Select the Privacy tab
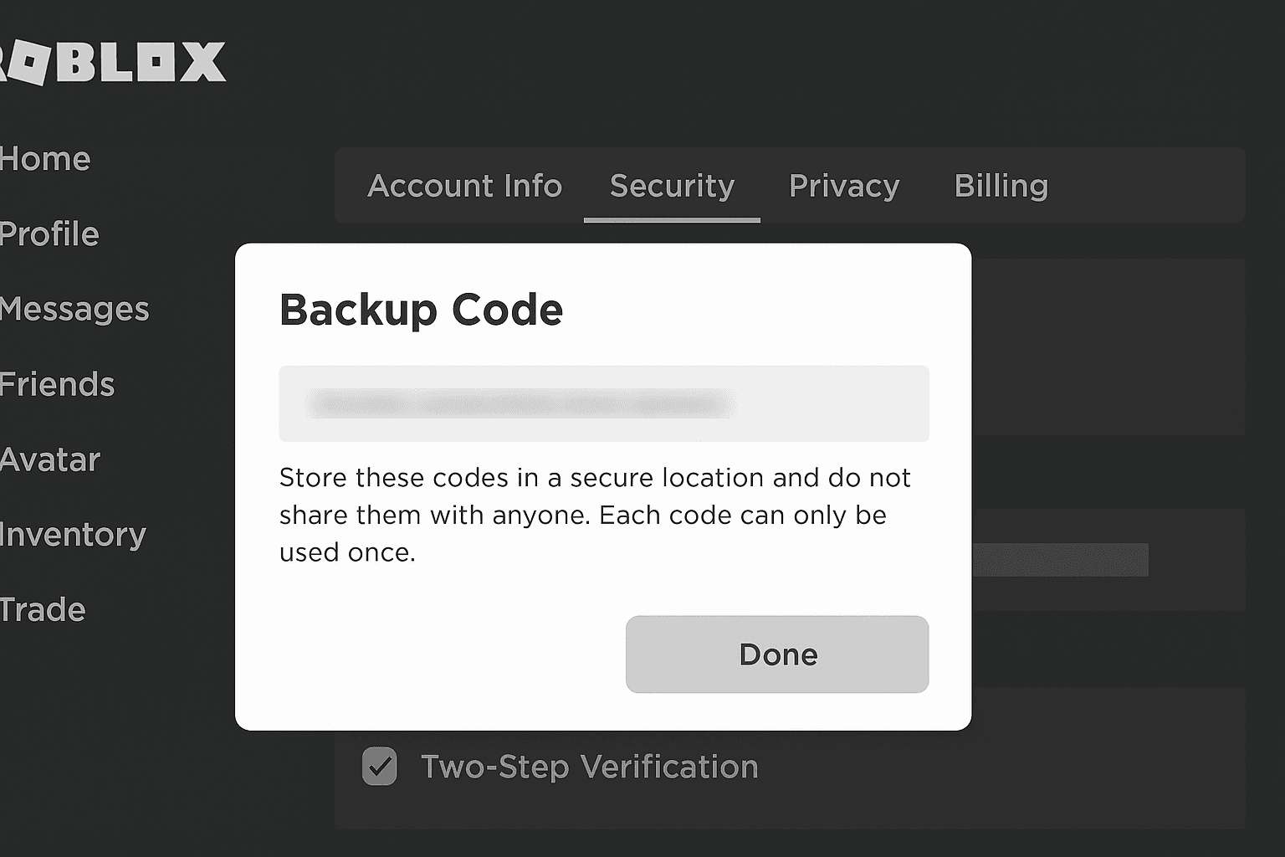This screenshot has width=1285, height=857. coord(844,186)
